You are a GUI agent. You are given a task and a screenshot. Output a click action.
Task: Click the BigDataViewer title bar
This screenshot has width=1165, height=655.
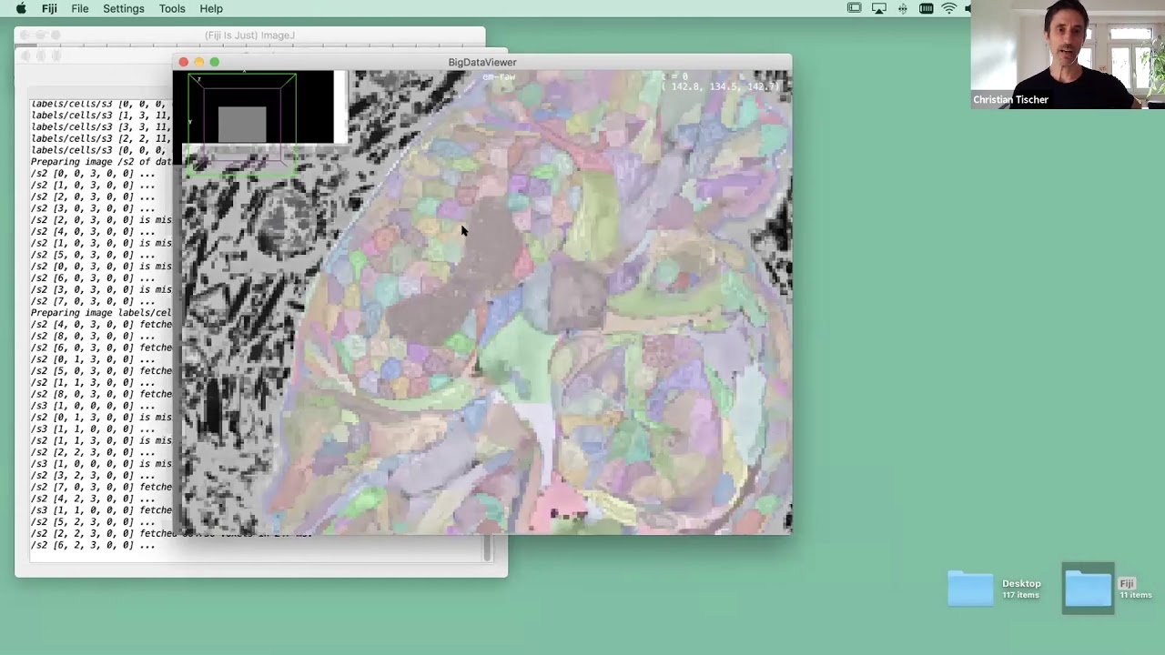point(482,62)
